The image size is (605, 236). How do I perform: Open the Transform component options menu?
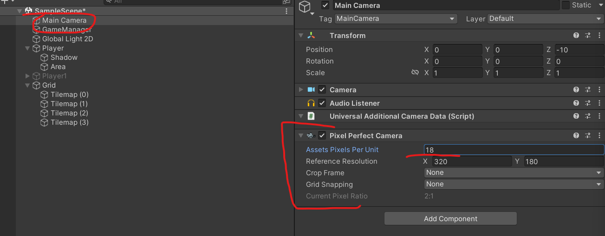coord(598,36)
